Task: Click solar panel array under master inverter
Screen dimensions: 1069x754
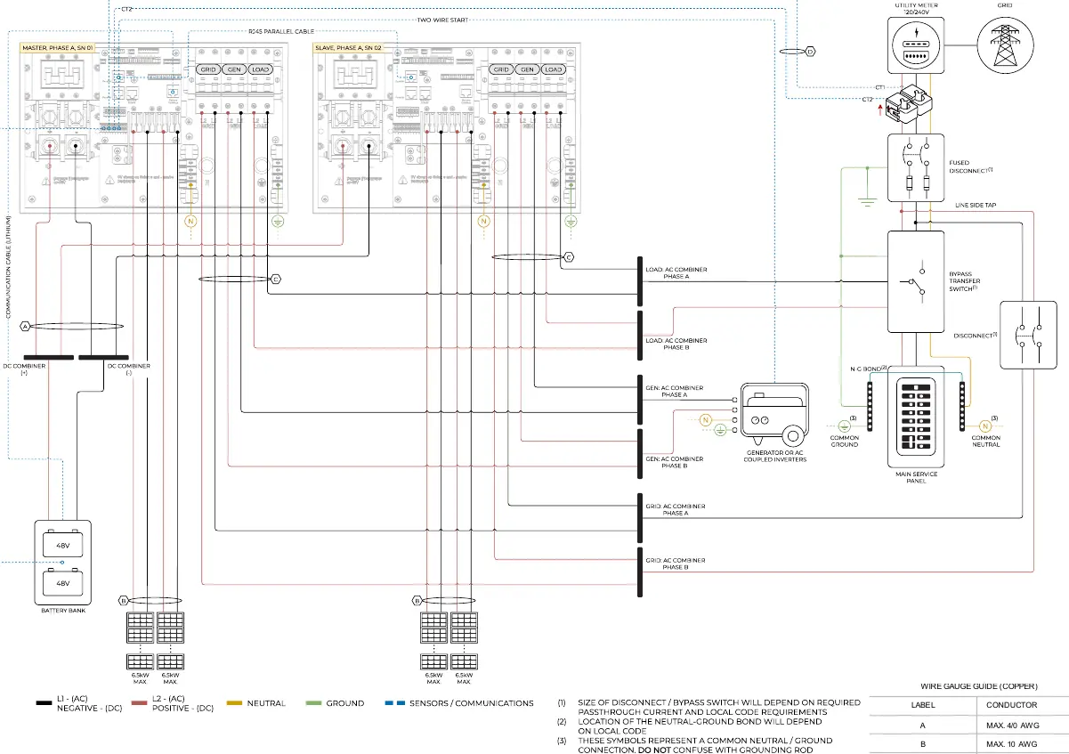Action: [x=155, y=643]
